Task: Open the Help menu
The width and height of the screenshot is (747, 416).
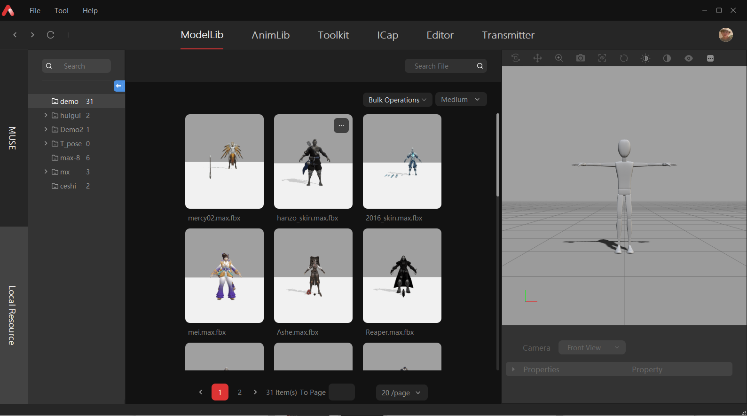Action: tap(90, 10)
